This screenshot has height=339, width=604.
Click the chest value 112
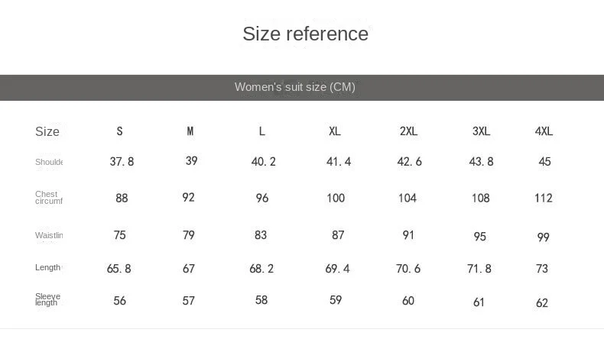tap(544, 199)
